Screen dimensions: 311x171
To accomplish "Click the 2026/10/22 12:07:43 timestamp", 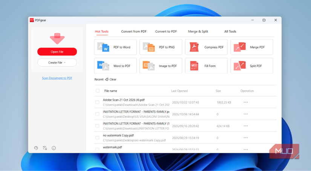I will 185,102.
